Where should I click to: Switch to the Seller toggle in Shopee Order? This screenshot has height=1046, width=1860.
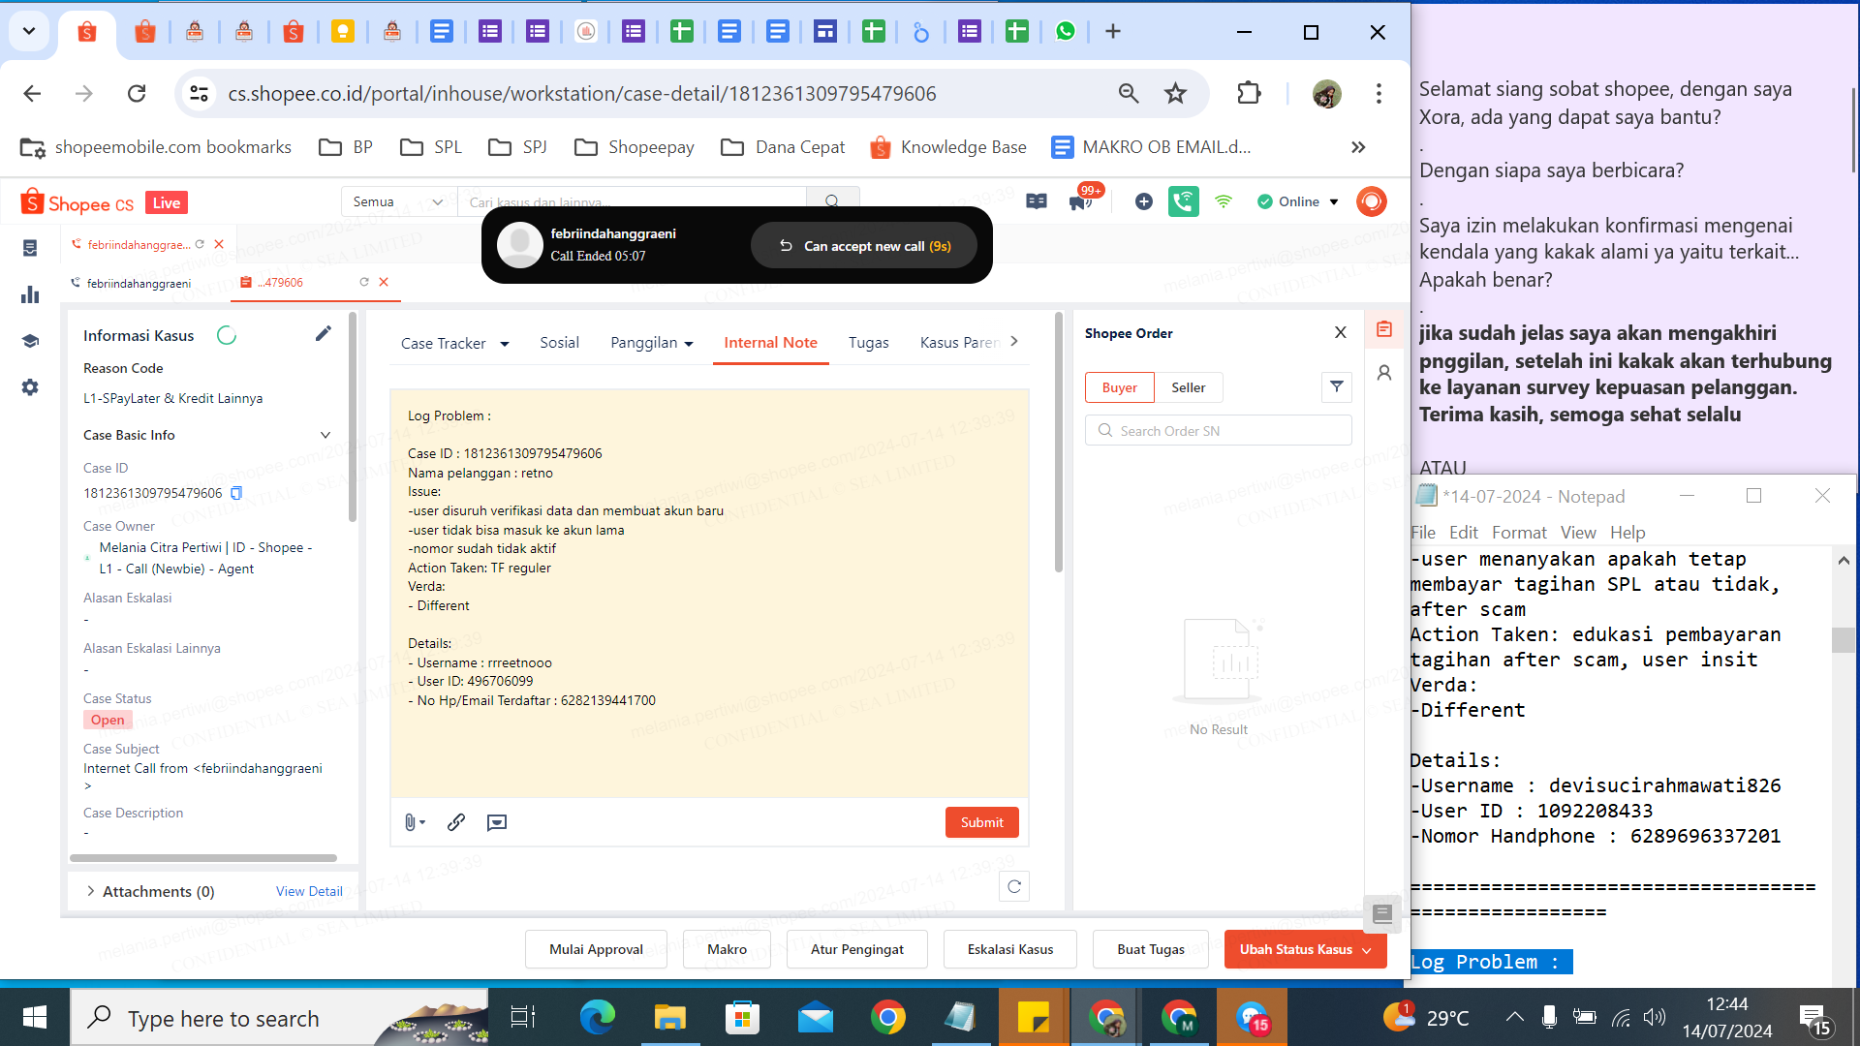click(x=1188, y=387)
